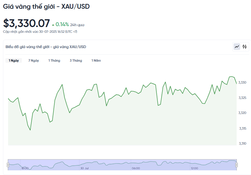This screenshot has width=251, height=175.
Task: Click the 0.14% change indicator
Action: pos(62,24)
